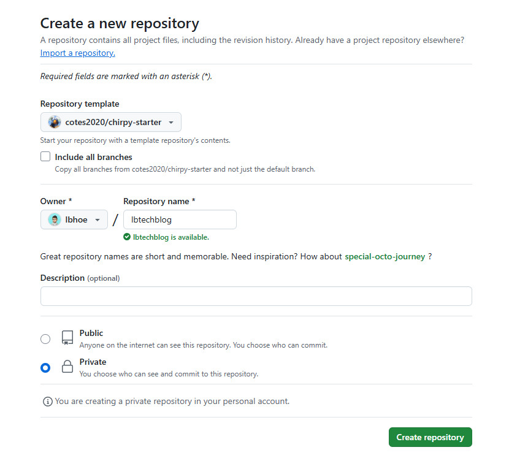Click the Public option label
This screenshot has height=469, width=509.
coord(91,333)
